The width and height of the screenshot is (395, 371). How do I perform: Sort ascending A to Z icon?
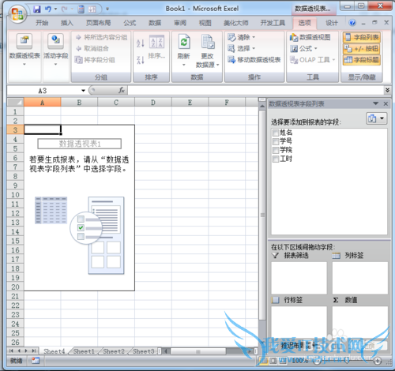141,43
